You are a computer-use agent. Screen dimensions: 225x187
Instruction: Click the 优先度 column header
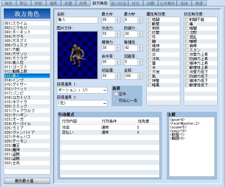tap(145, 121)
